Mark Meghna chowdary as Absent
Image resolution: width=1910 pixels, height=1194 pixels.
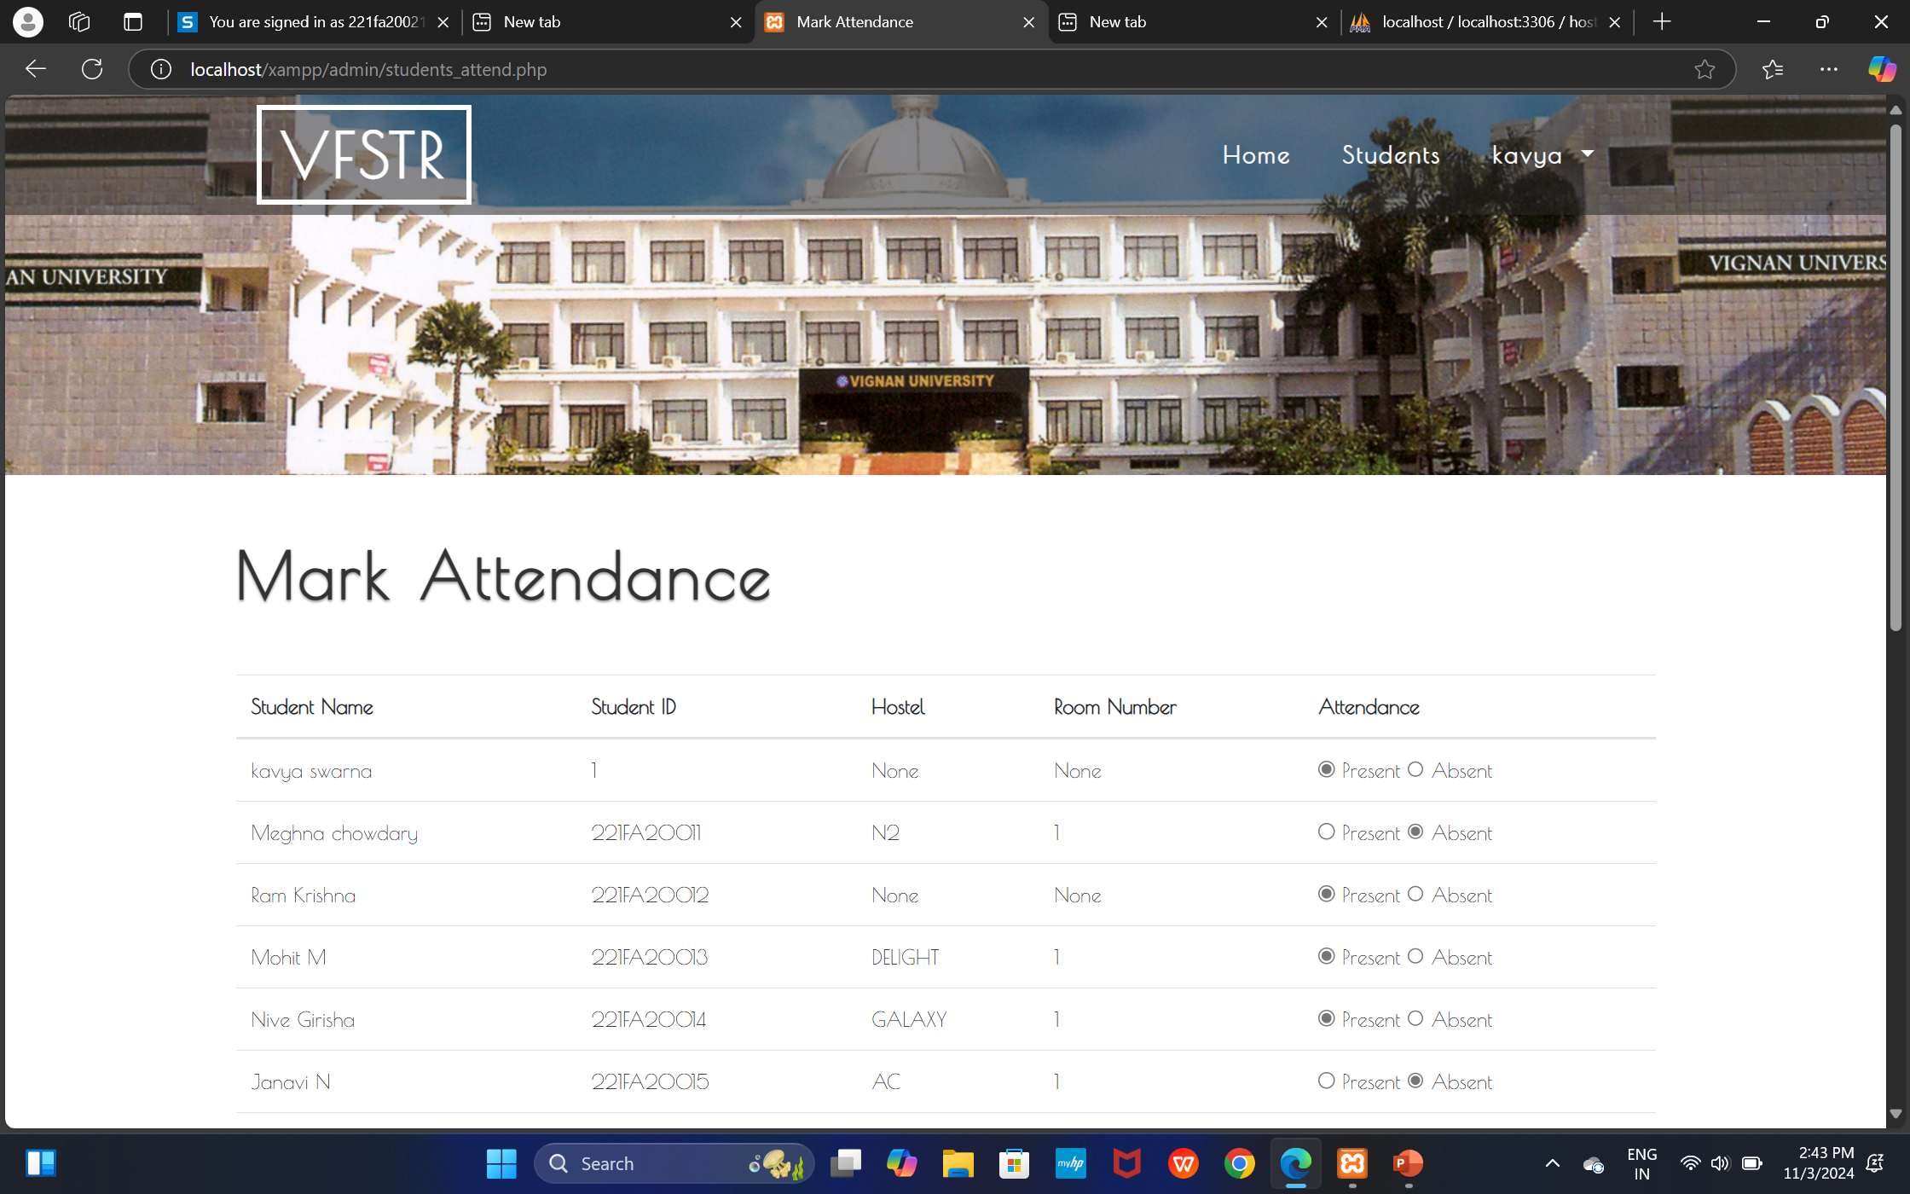pyautogui.click(x=1415, y=832)
